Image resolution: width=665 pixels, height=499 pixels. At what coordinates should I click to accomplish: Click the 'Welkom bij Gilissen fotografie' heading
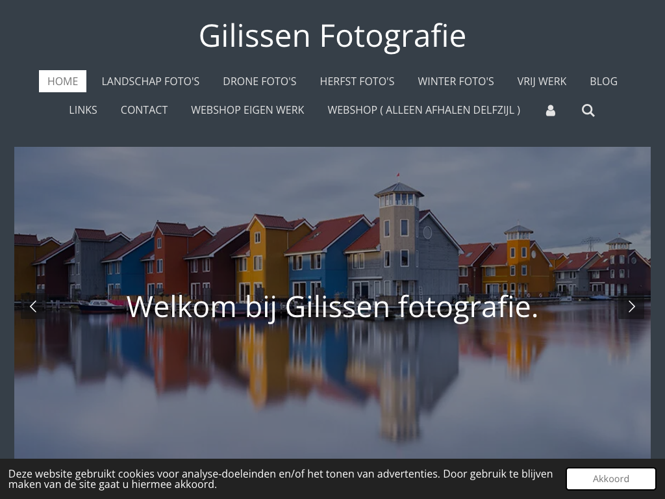[x=332, y=307]
